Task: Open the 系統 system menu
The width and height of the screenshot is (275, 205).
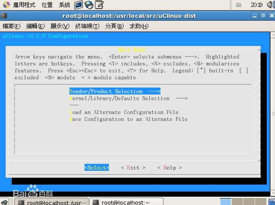Action: (64, 5)
